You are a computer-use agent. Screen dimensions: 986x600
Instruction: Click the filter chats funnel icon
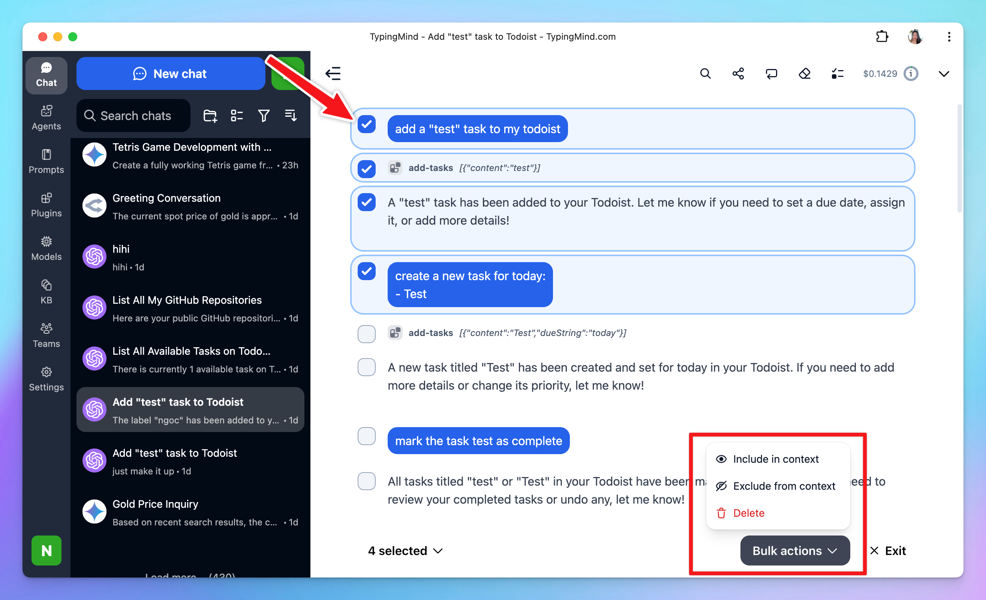[264, 115]
